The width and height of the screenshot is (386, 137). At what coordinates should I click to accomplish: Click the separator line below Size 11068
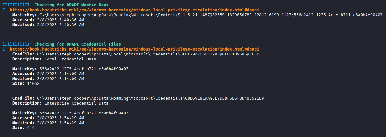point(129,89)
